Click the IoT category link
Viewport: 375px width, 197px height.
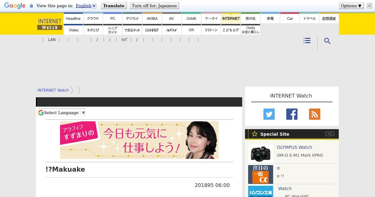coord(124,40)
